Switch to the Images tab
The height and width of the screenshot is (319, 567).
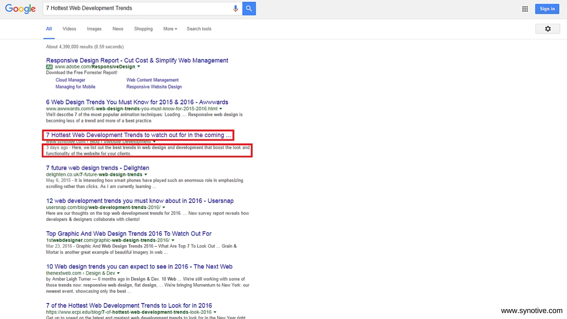point(94,29)
